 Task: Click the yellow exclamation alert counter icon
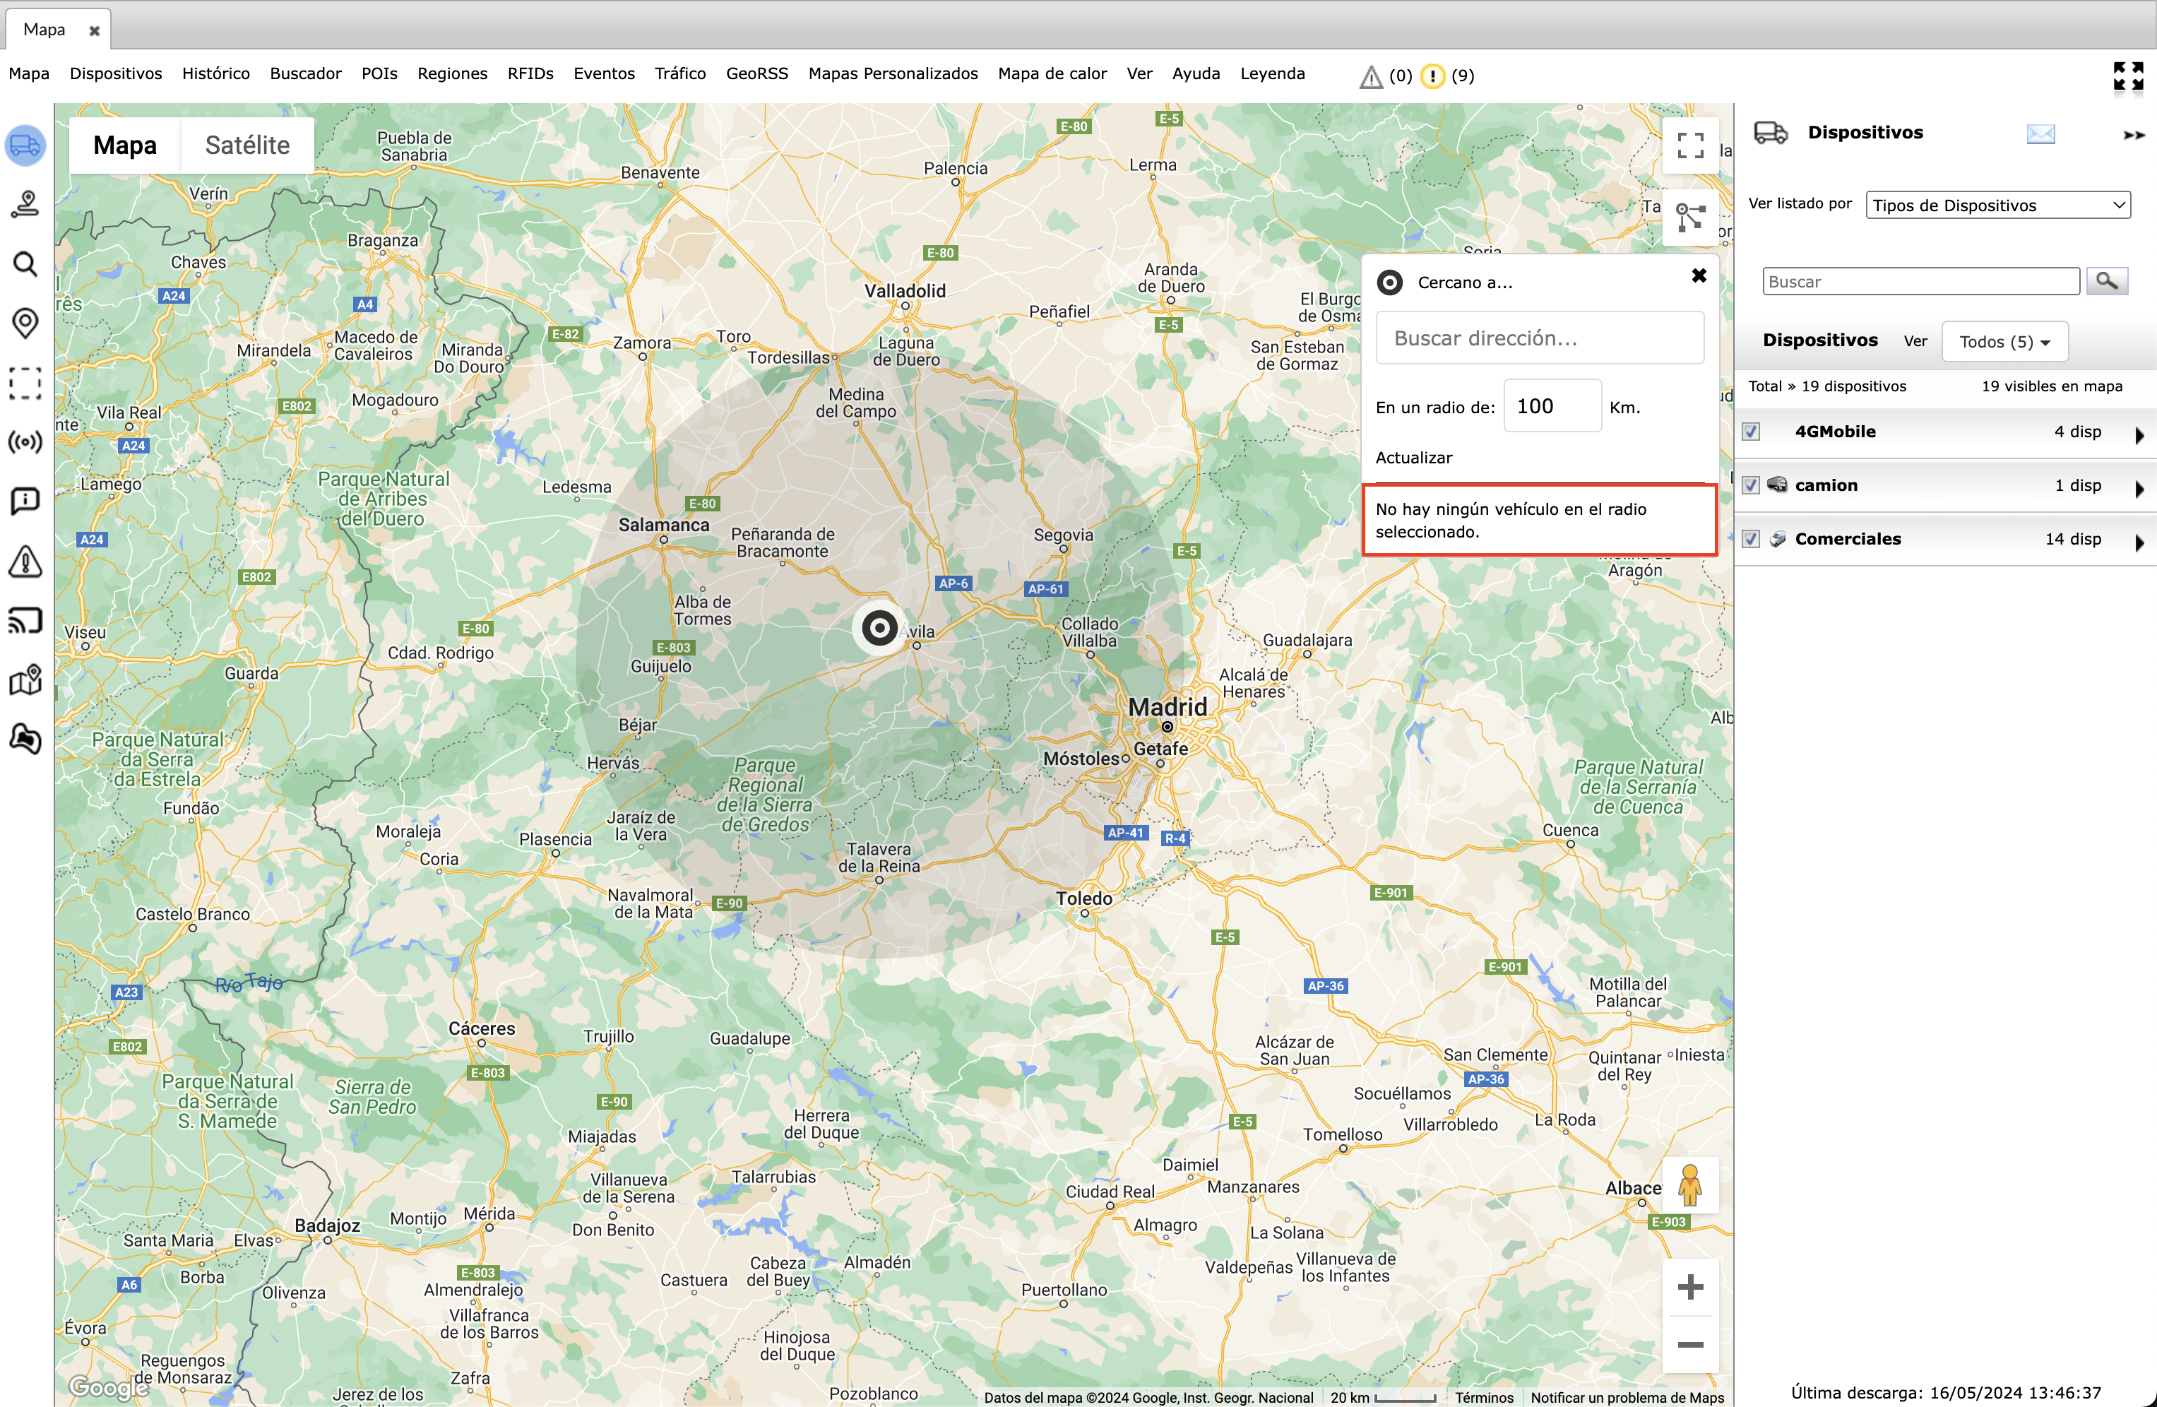1433,76
